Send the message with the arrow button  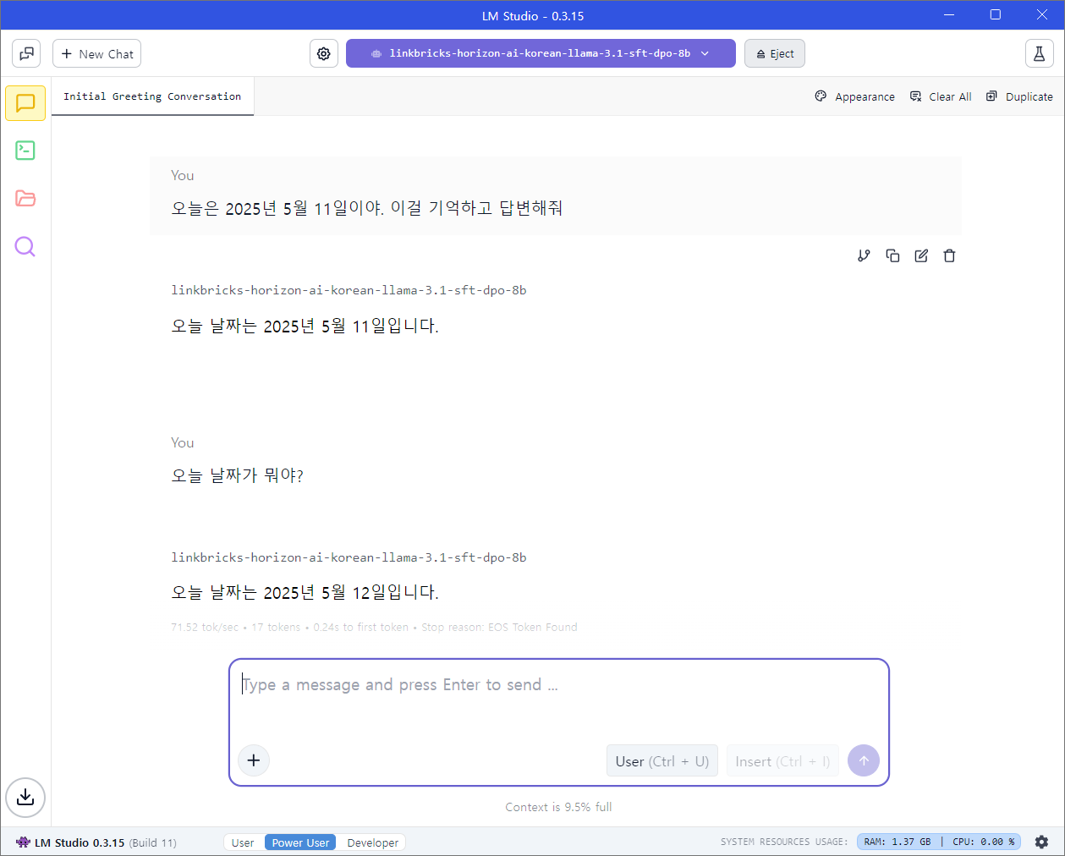tap(864, 760)
